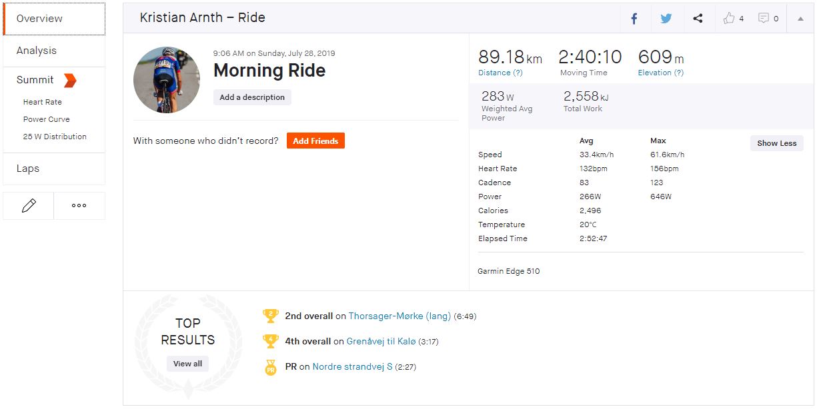Collapse the header with the up arrow
The height and width of the screenshot is (409, 817).
point(800,19)
